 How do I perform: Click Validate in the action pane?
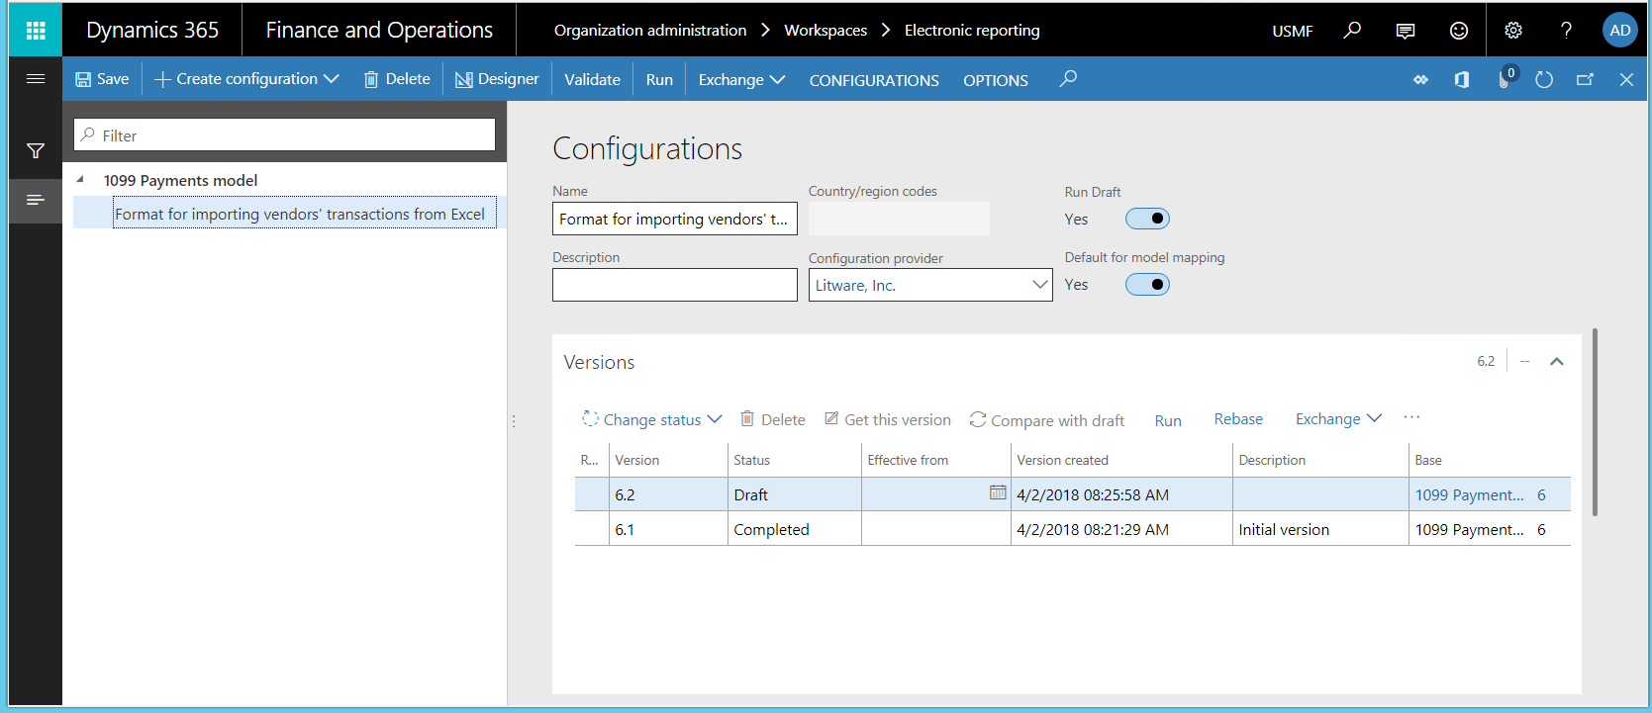click(592, 80)
